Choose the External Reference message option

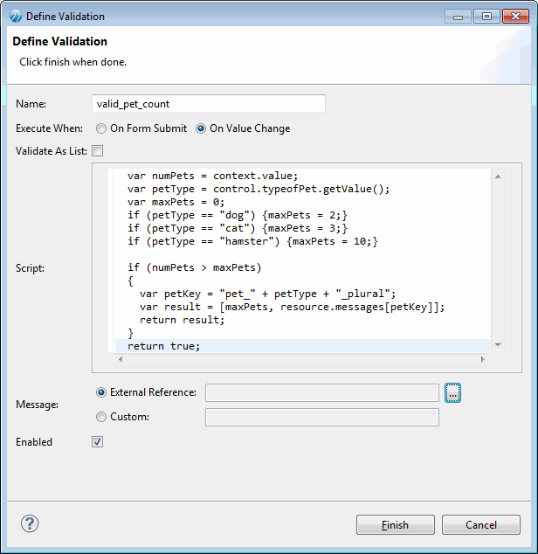102,393
